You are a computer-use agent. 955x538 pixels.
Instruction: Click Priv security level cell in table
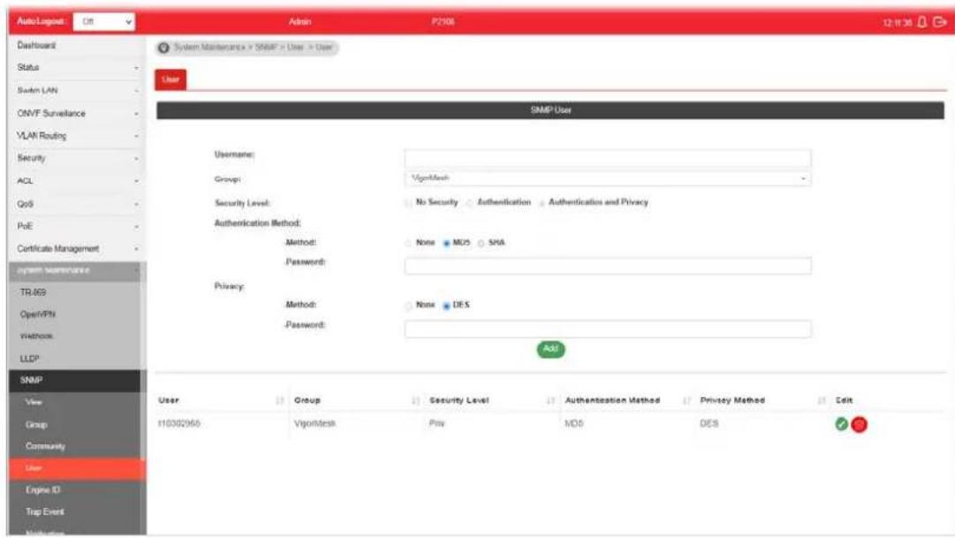(436, 423)
